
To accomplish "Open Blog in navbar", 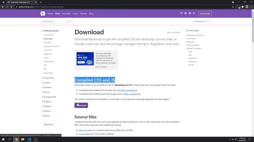I will coord(91,14).
